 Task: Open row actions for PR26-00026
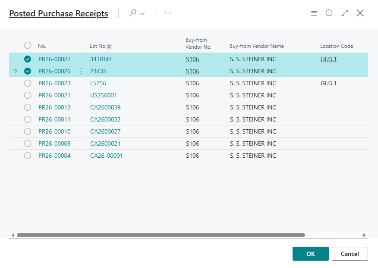(x=81, y=71)
